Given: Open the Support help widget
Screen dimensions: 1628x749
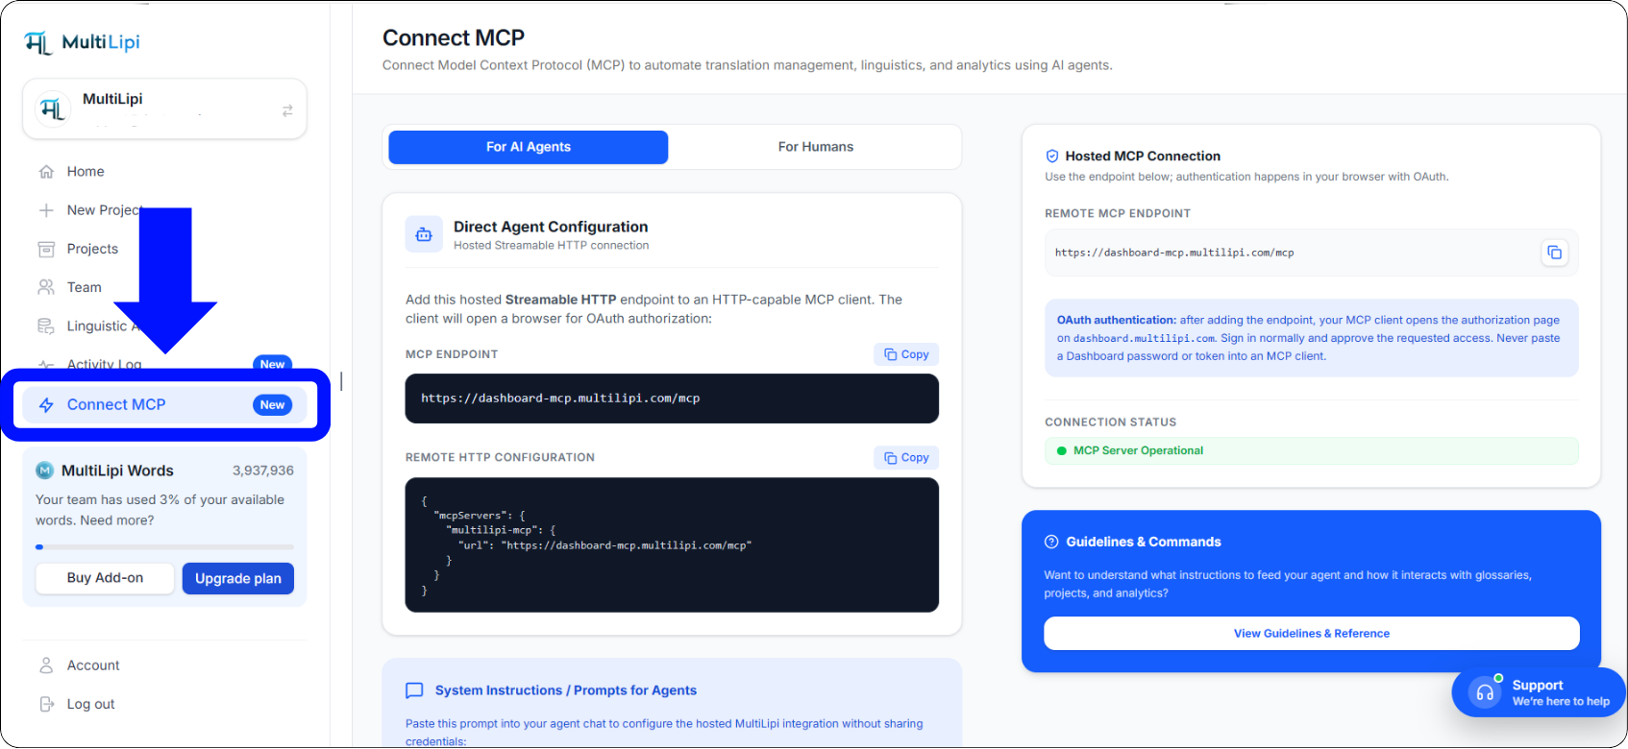Looking at the screenshot, I should tap(1539, 692).
